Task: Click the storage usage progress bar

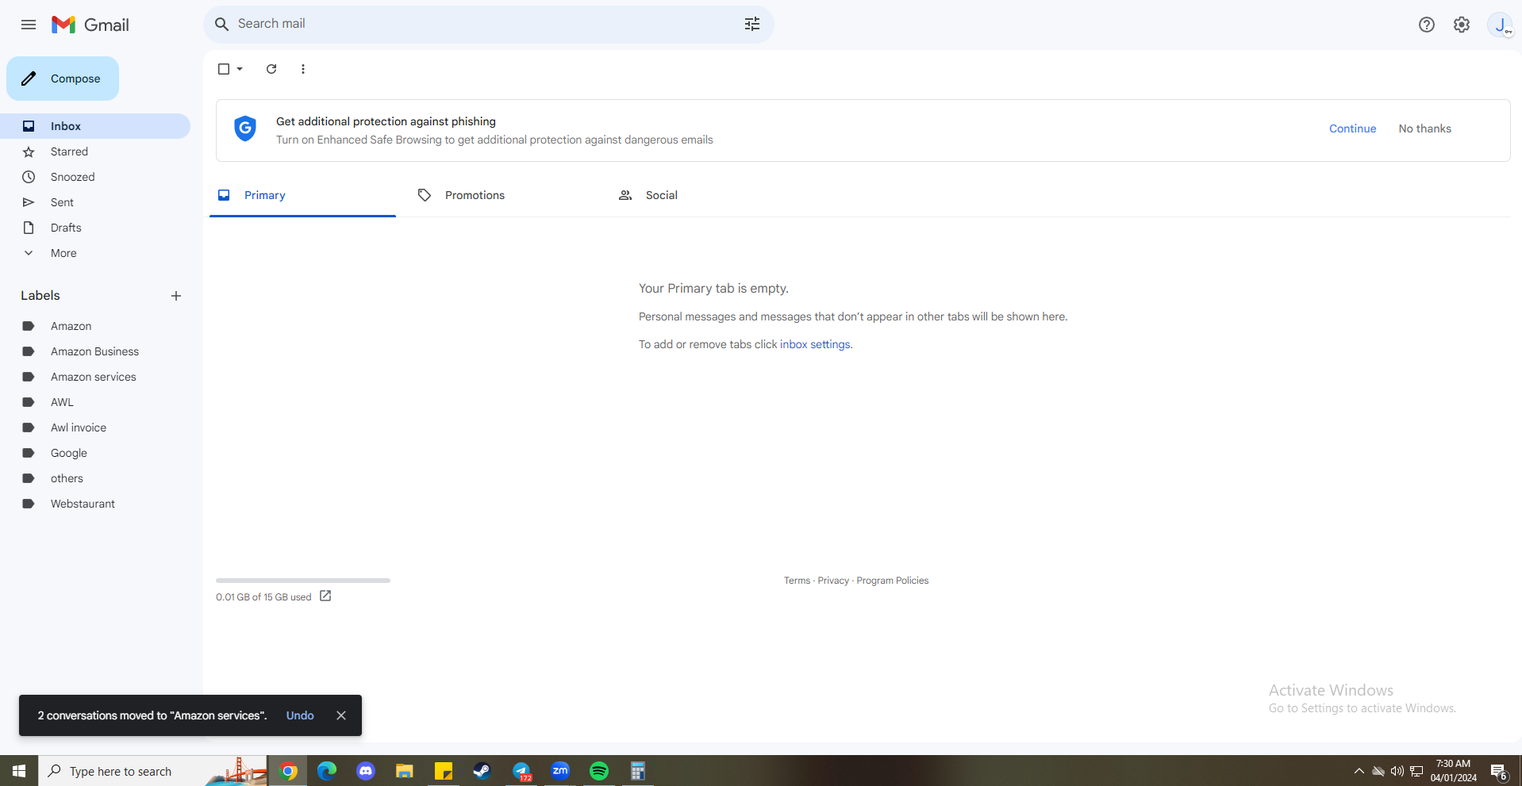Action: tap(303, 581)
